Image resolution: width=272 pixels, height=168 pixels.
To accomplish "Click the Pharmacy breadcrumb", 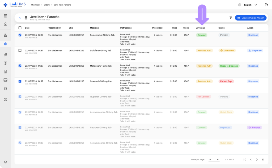I will pyautogui.click(x=35, y=5).
